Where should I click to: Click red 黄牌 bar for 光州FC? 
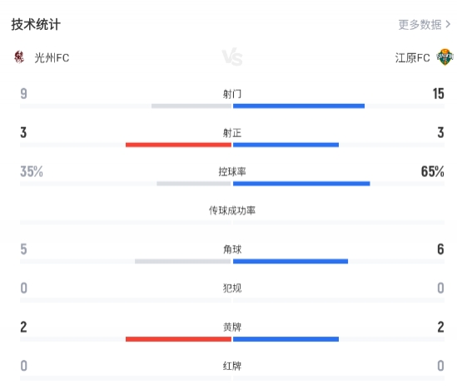pos(178,339)
